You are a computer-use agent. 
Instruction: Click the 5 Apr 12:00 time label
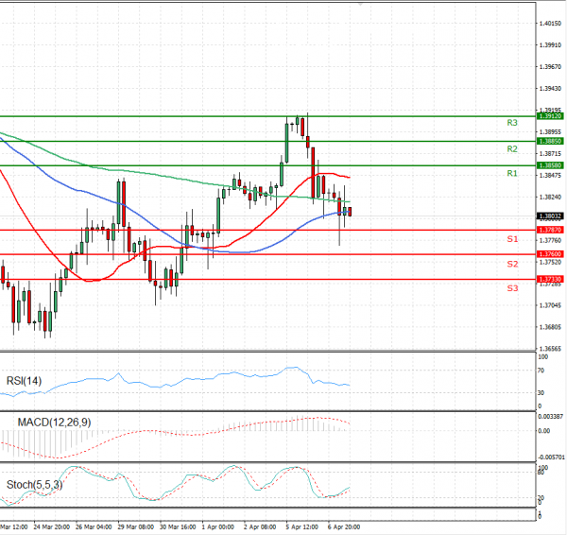pyautogui.click(x=302, y=527)
